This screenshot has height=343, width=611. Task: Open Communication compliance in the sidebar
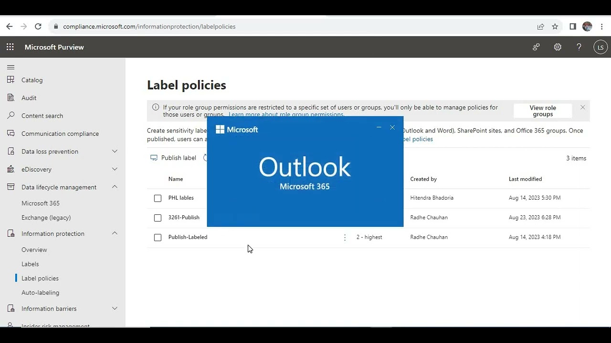(60, 133)
